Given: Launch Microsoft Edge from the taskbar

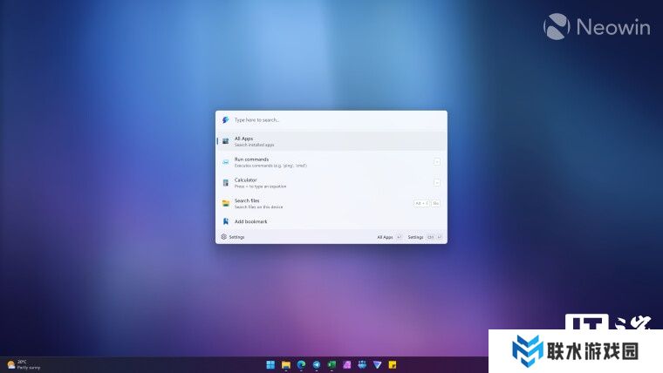Looking at the screenshot, I should (x=301, y=364).
